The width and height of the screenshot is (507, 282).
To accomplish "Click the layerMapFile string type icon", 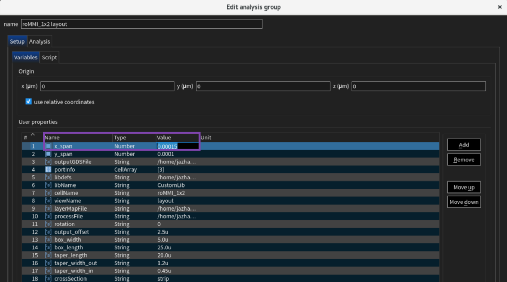I will (49, 208).
